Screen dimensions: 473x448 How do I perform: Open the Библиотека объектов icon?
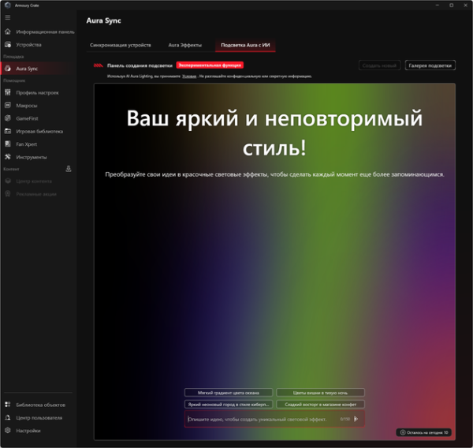(8, 405)
